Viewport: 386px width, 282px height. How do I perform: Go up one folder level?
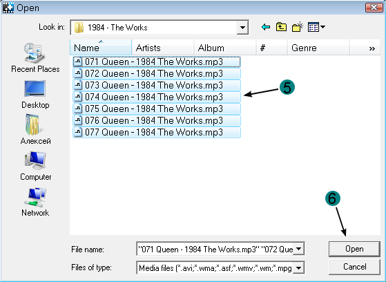click(281, 27)
